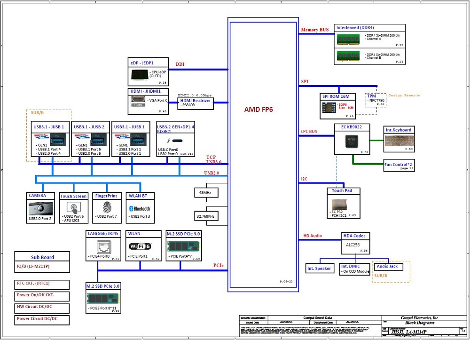Click the TPM NPCT750 dashed block
This screenshot has height=340, width=470.
[375, 100]
